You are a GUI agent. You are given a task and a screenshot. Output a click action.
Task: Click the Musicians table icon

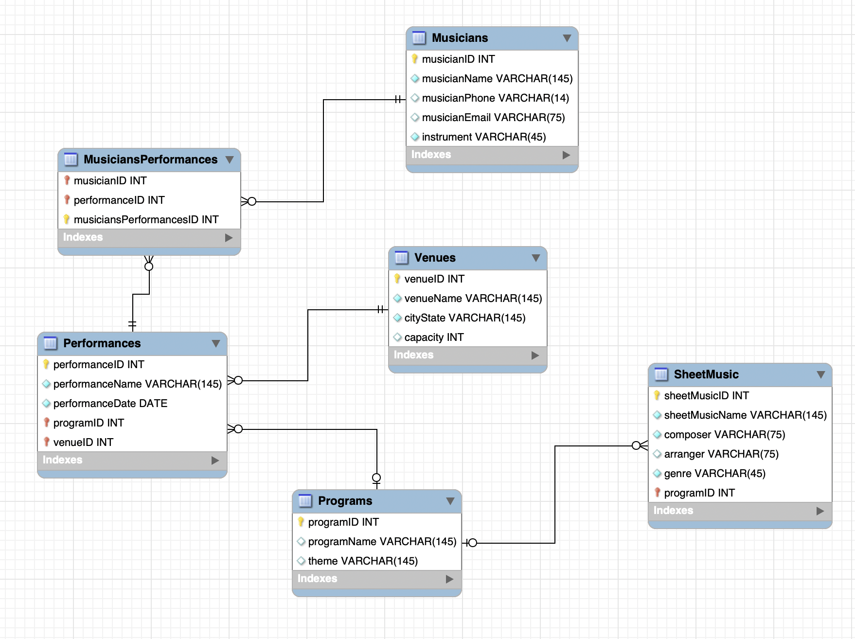tap(419, 37)
